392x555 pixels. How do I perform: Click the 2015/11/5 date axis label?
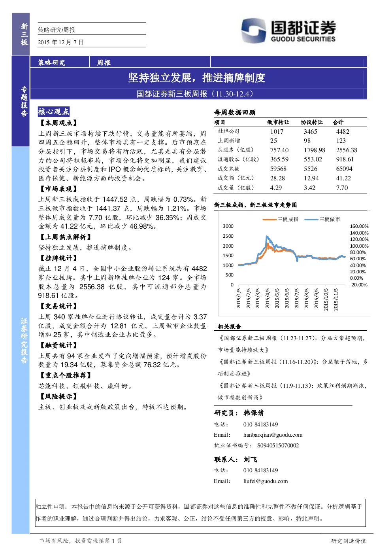[336, 299]
